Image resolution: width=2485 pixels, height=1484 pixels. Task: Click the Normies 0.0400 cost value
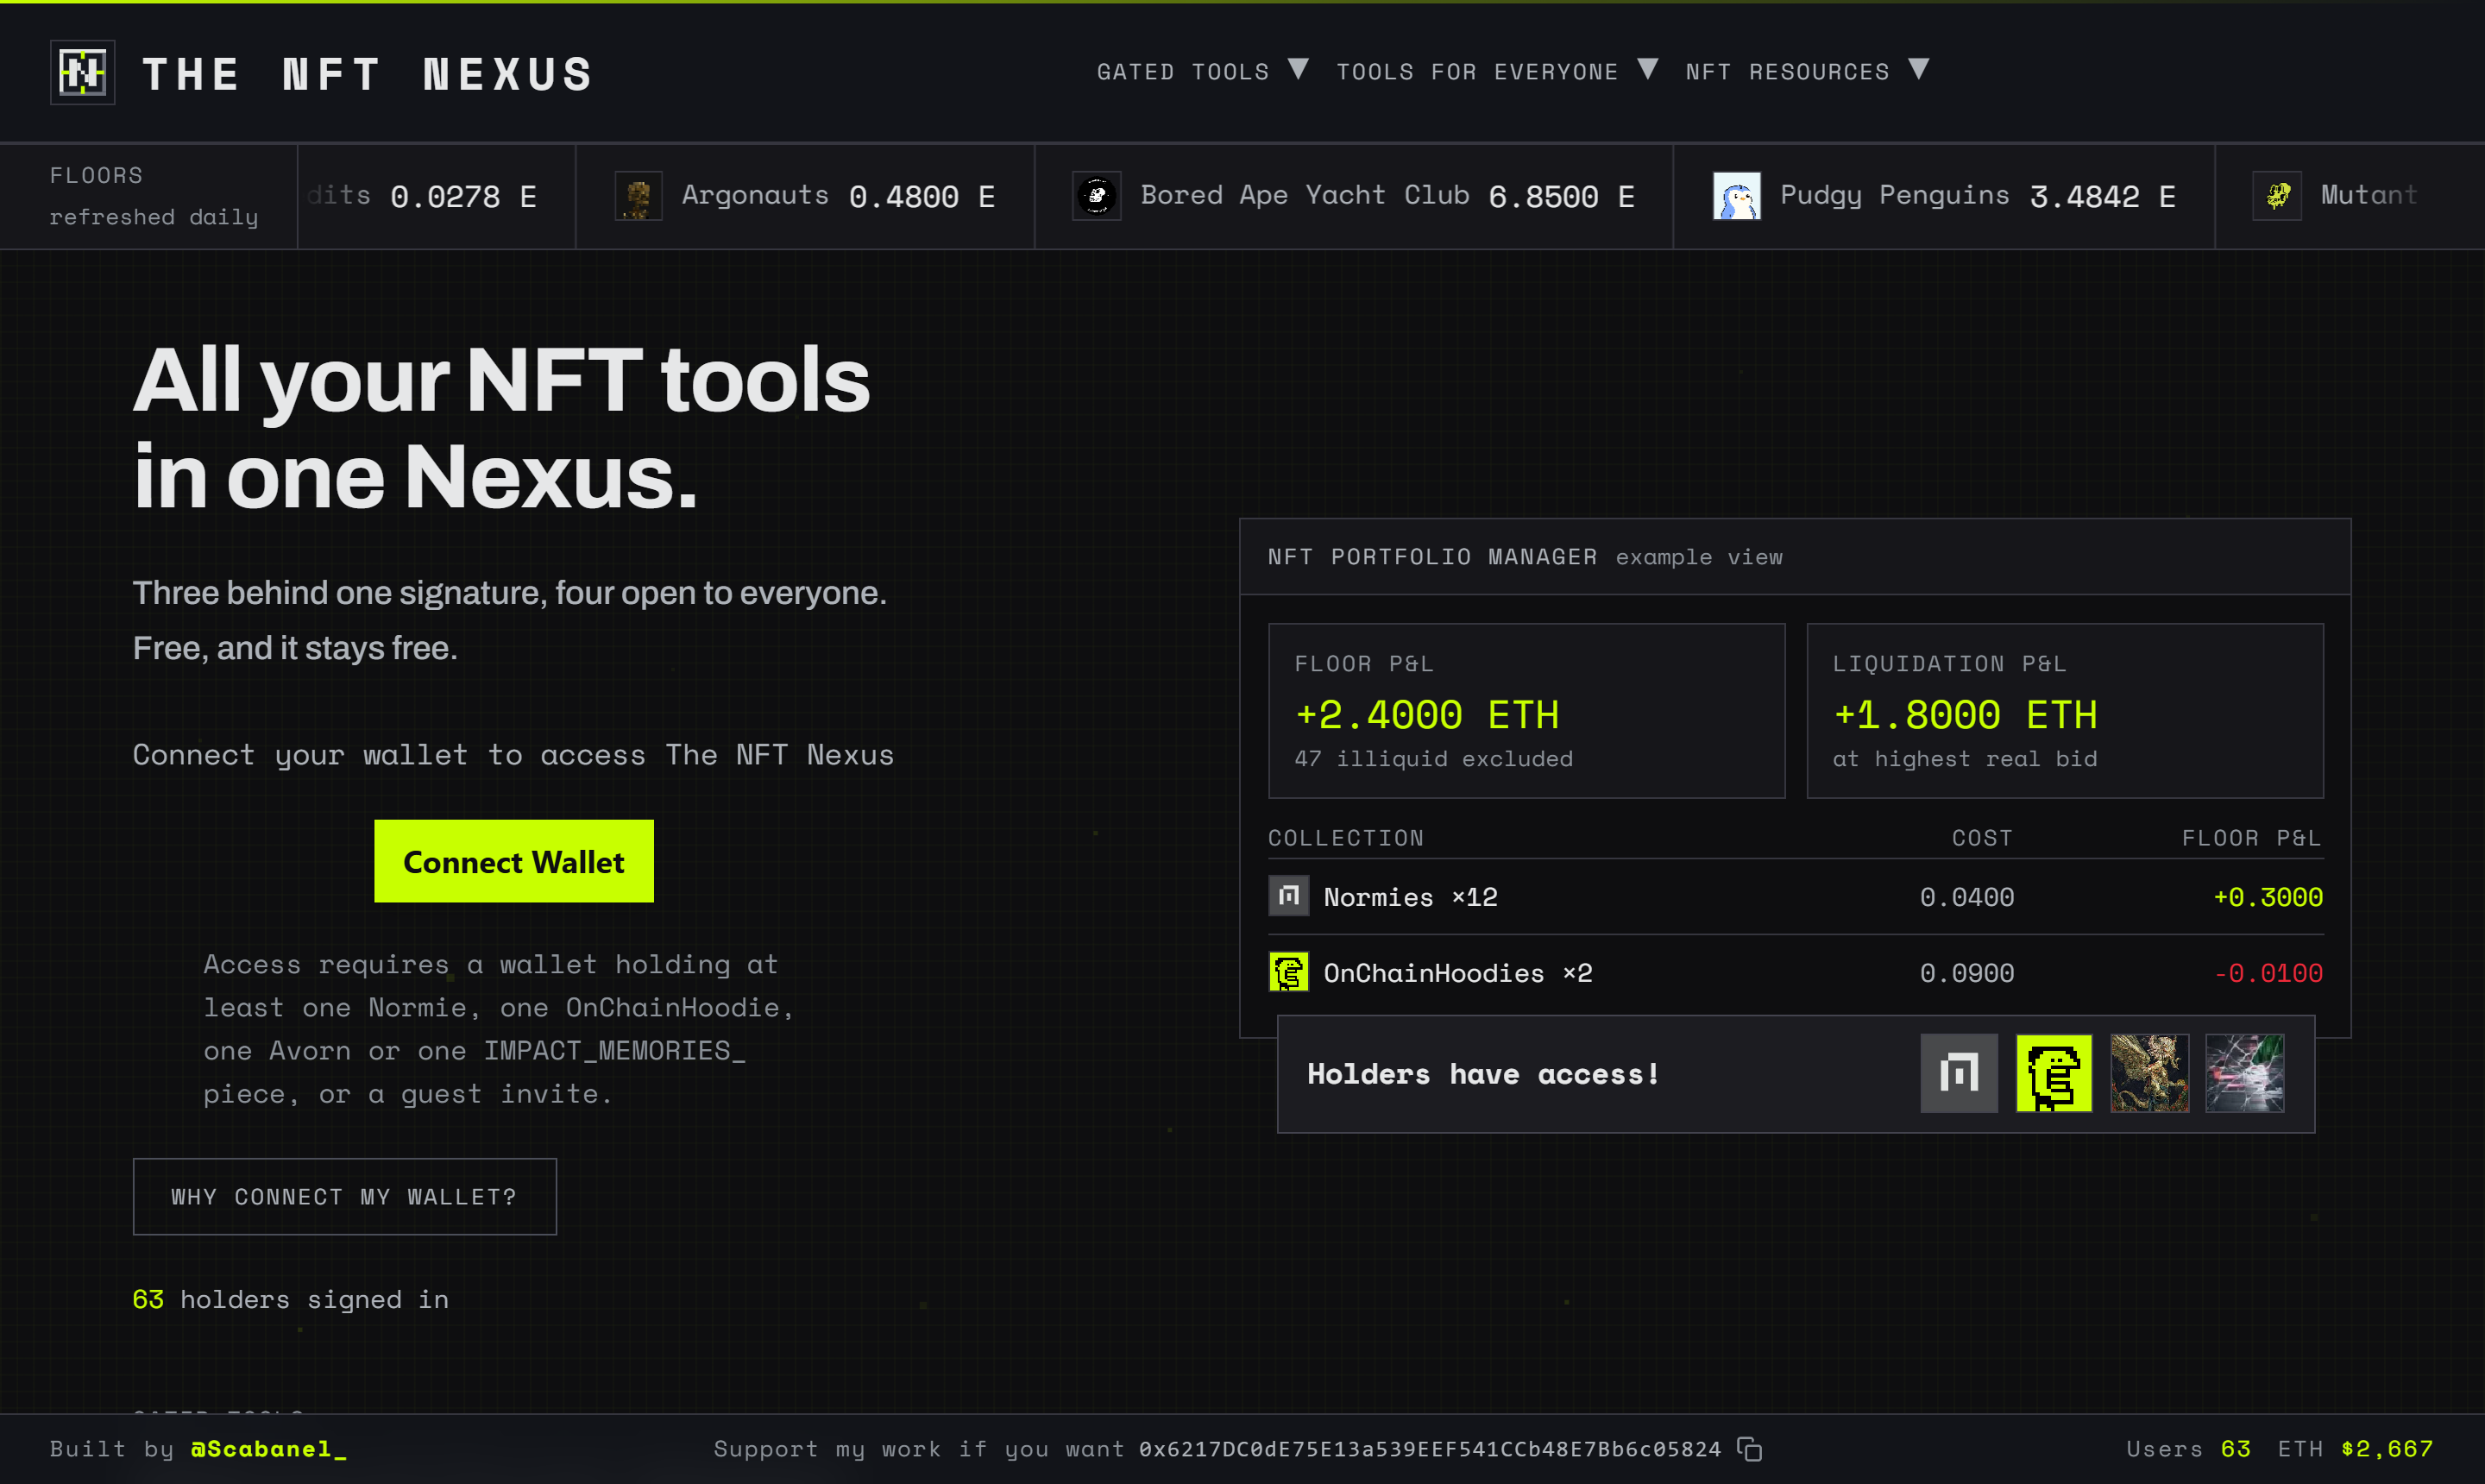[1966, 897]
